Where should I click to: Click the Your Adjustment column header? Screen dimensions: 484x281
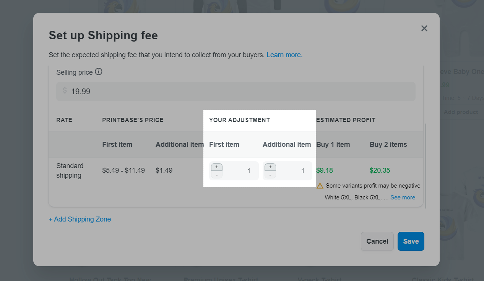[x=239, y=120]
